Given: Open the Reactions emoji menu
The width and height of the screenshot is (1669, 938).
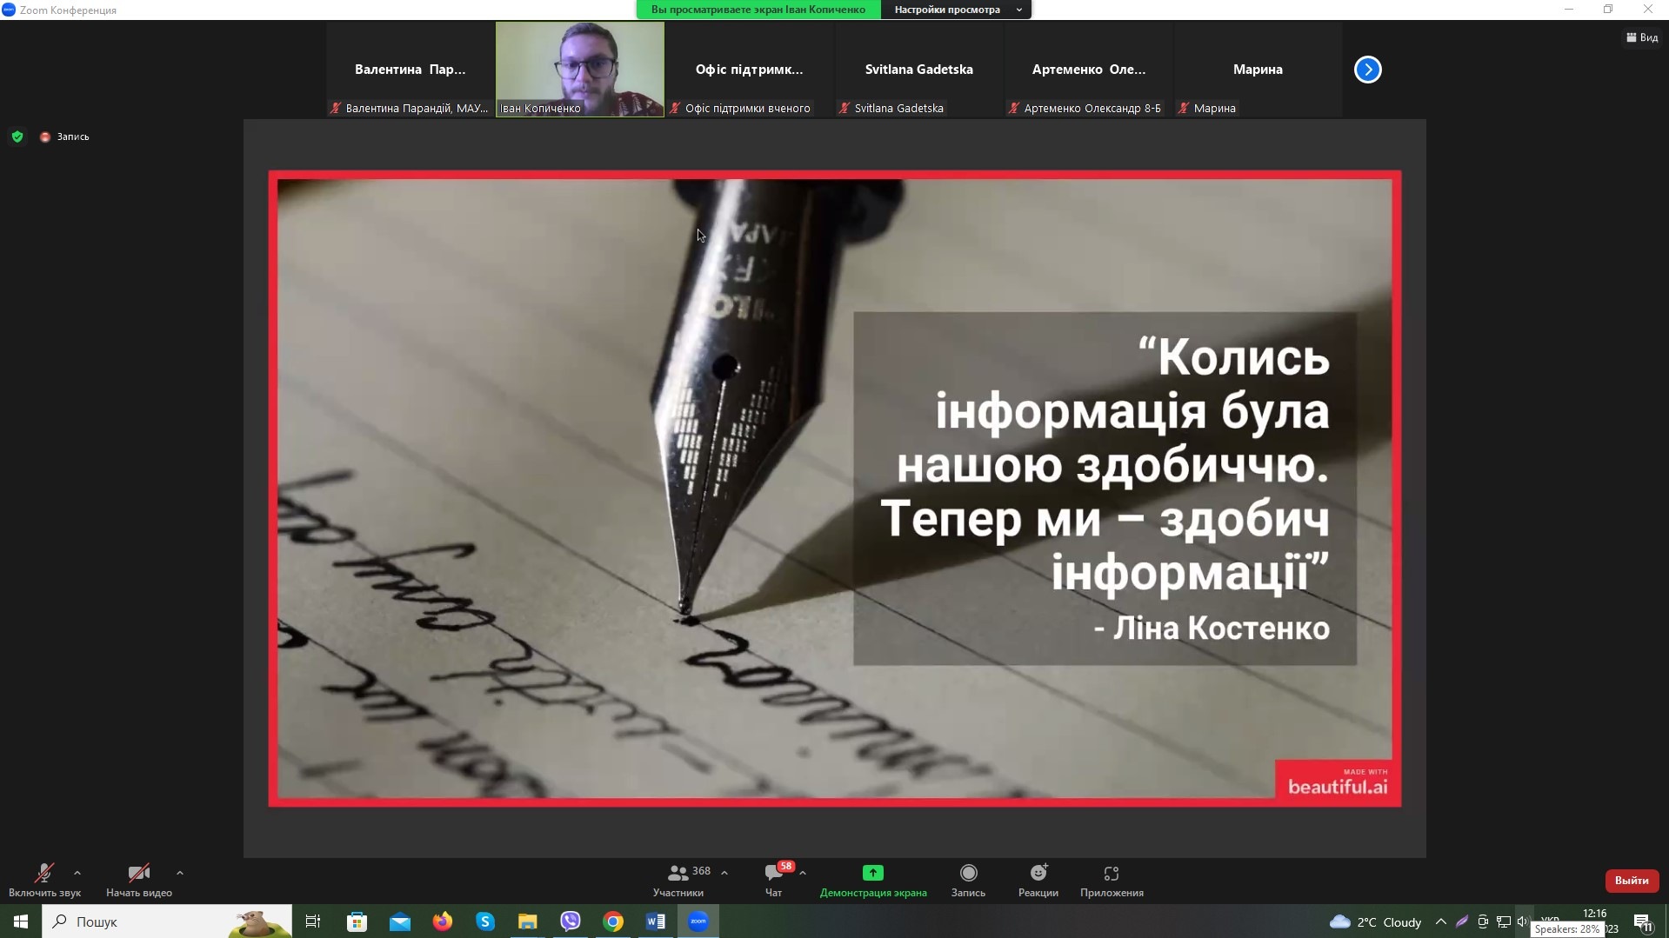Looking at the screenshot, I should tap(1038, 873).
